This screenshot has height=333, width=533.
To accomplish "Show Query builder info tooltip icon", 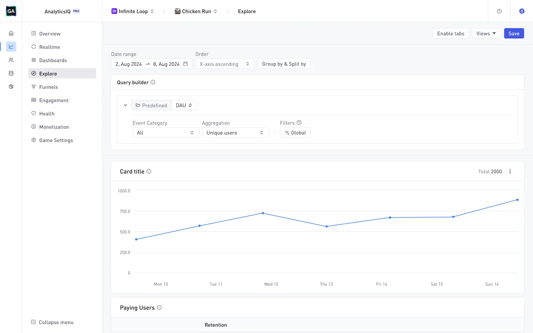I will pyautogui.click(x=153, y=82).
